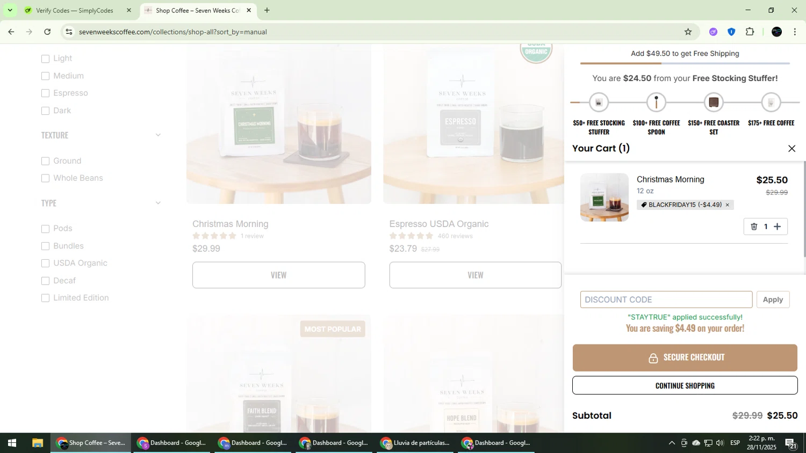Apply the discount code
The width and height of the screenshot is (806, 453).
click(773, 299)
